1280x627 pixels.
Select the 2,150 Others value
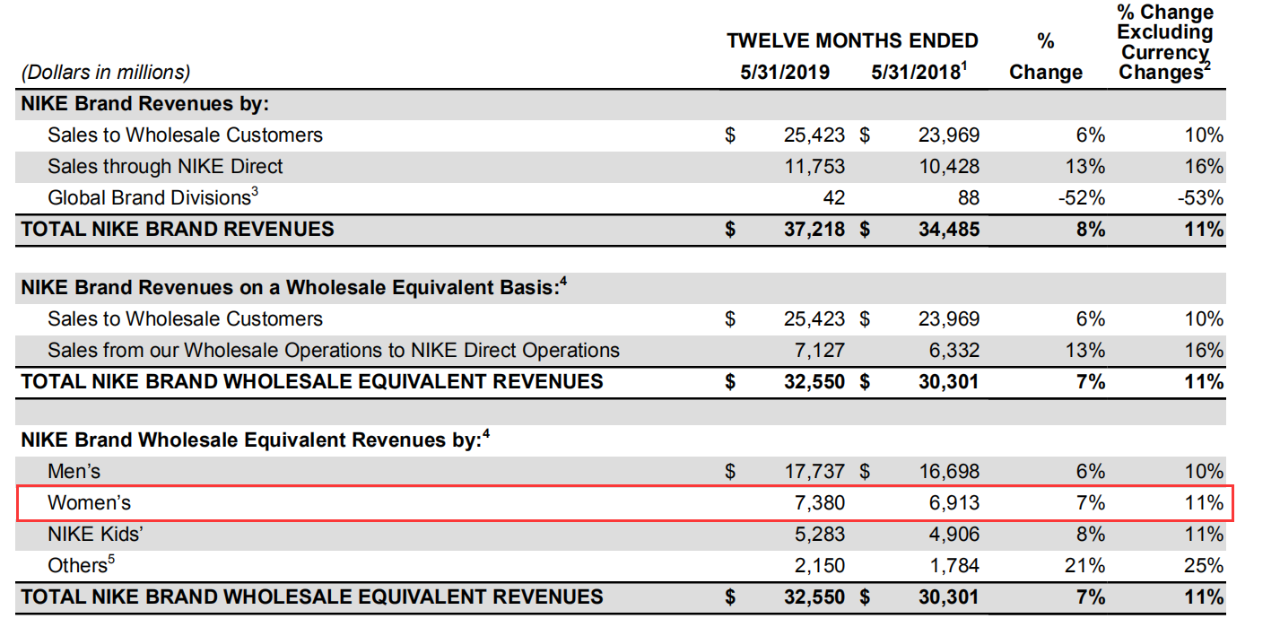pos(820,566)
